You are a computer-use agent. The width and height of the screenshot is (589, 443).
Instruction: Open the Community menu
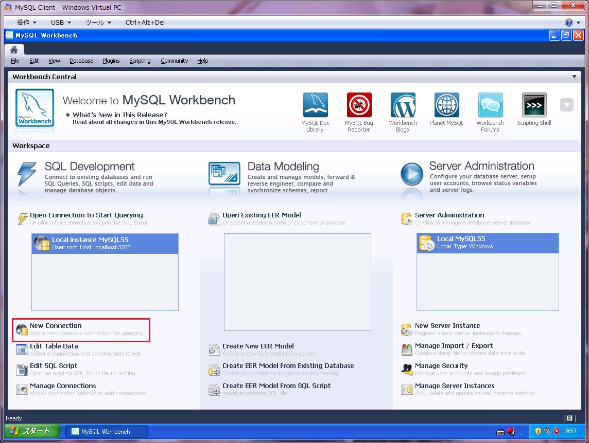tap(175, 61)
